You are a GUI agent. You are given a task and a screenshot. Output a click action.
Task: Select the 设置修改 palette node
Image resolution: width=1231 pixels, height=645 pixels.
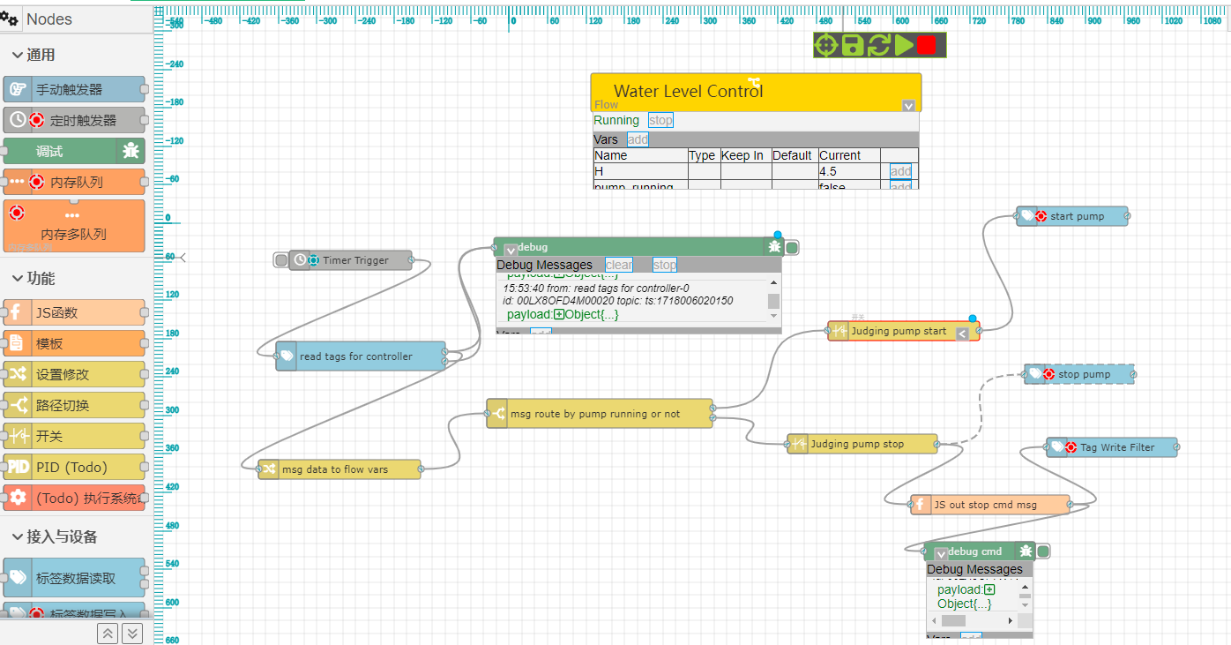(74, 374)
